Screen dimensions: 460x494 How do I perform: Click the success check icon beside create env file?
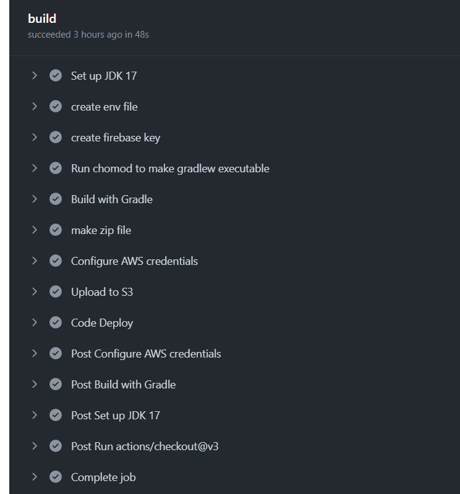[56, 106]
